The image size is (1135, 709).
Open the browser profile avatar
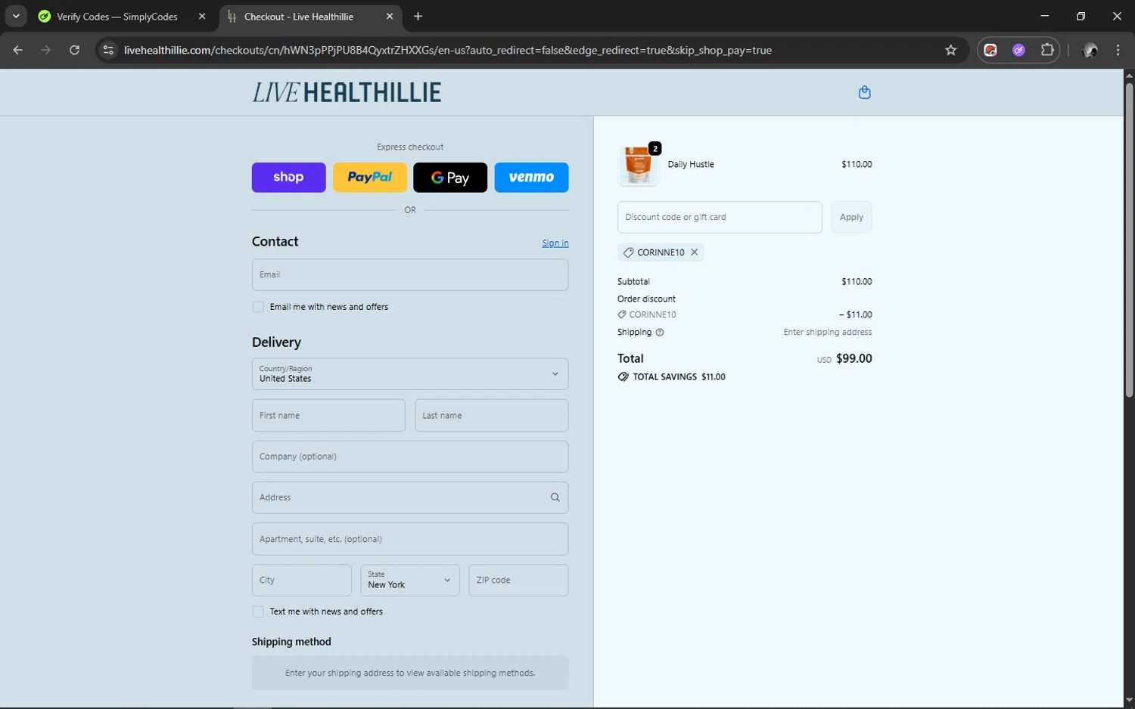point(1090,50)
